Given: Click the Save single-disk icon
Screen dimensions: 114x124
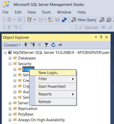Looking at the screenshot, I should (x=57, y=20).
